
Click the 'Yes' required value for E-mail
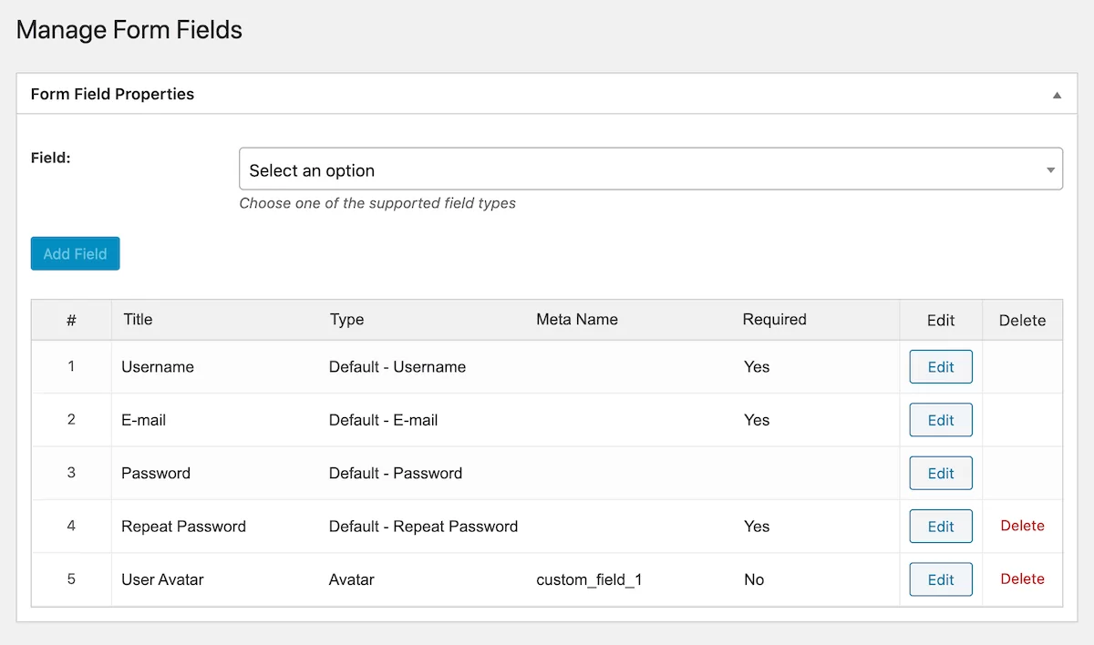click(x=757, y=420)
